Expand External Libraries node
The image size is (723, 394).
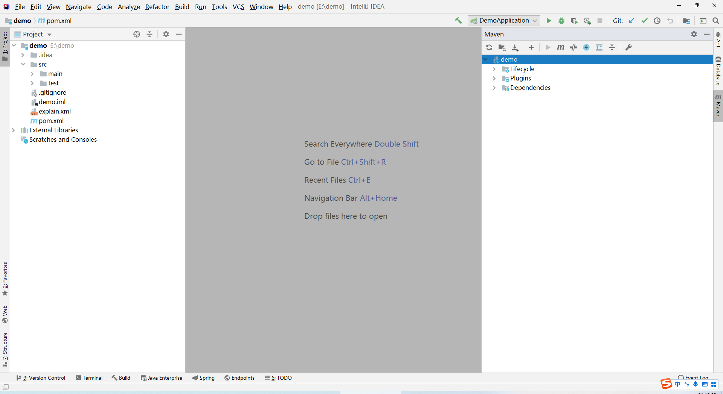[x=14, y=130]
